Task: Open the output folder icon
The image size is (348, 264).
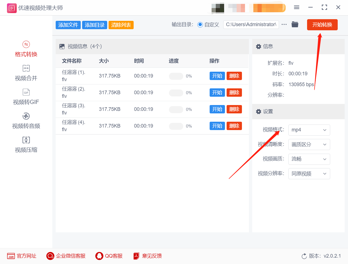Action: (x=295, y=24)
